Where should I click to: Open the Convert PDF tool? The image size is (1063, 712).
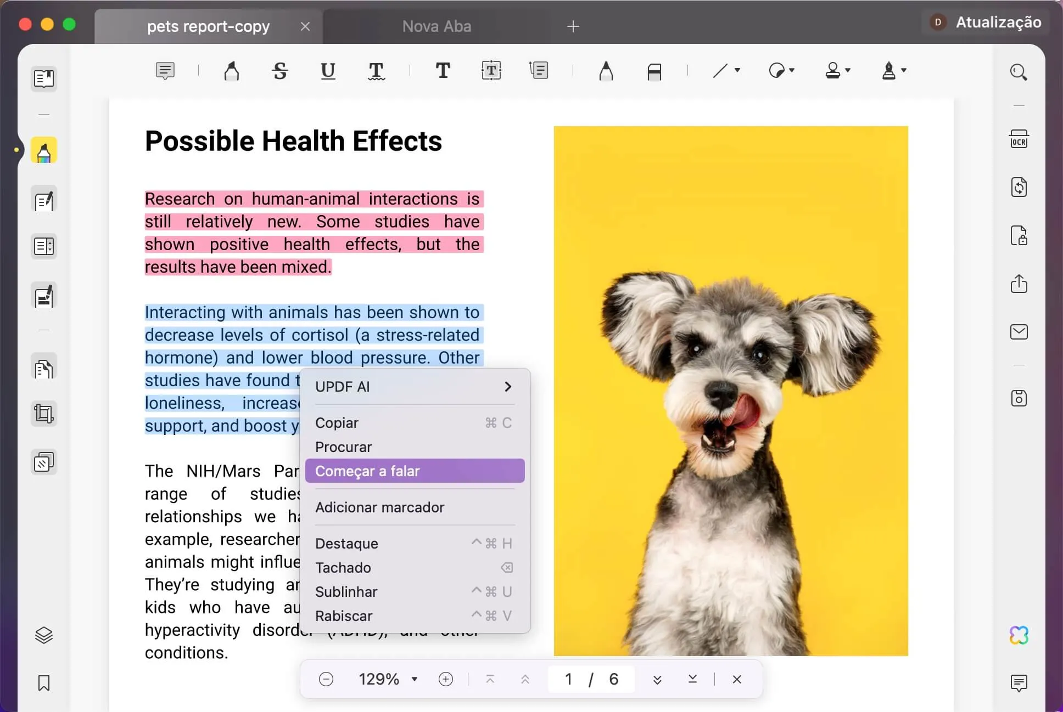pos(1019,187)
